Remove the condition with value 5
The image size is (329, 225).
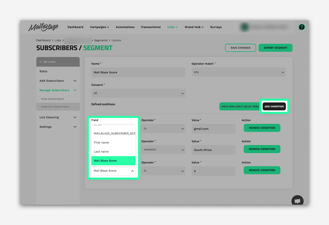click(262, 170)
